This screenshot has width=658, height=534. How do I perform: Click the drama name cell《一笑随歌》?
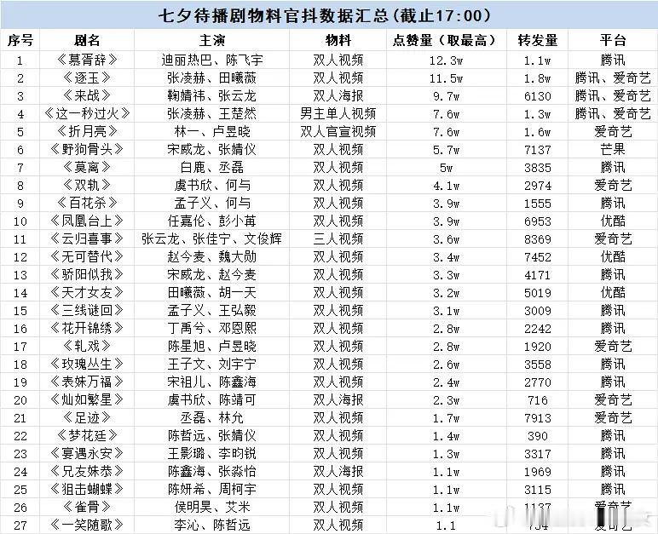(87, 525)
